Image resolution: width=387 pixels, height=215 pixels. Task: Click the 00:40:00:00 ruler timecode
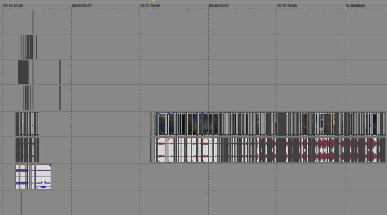219,6
